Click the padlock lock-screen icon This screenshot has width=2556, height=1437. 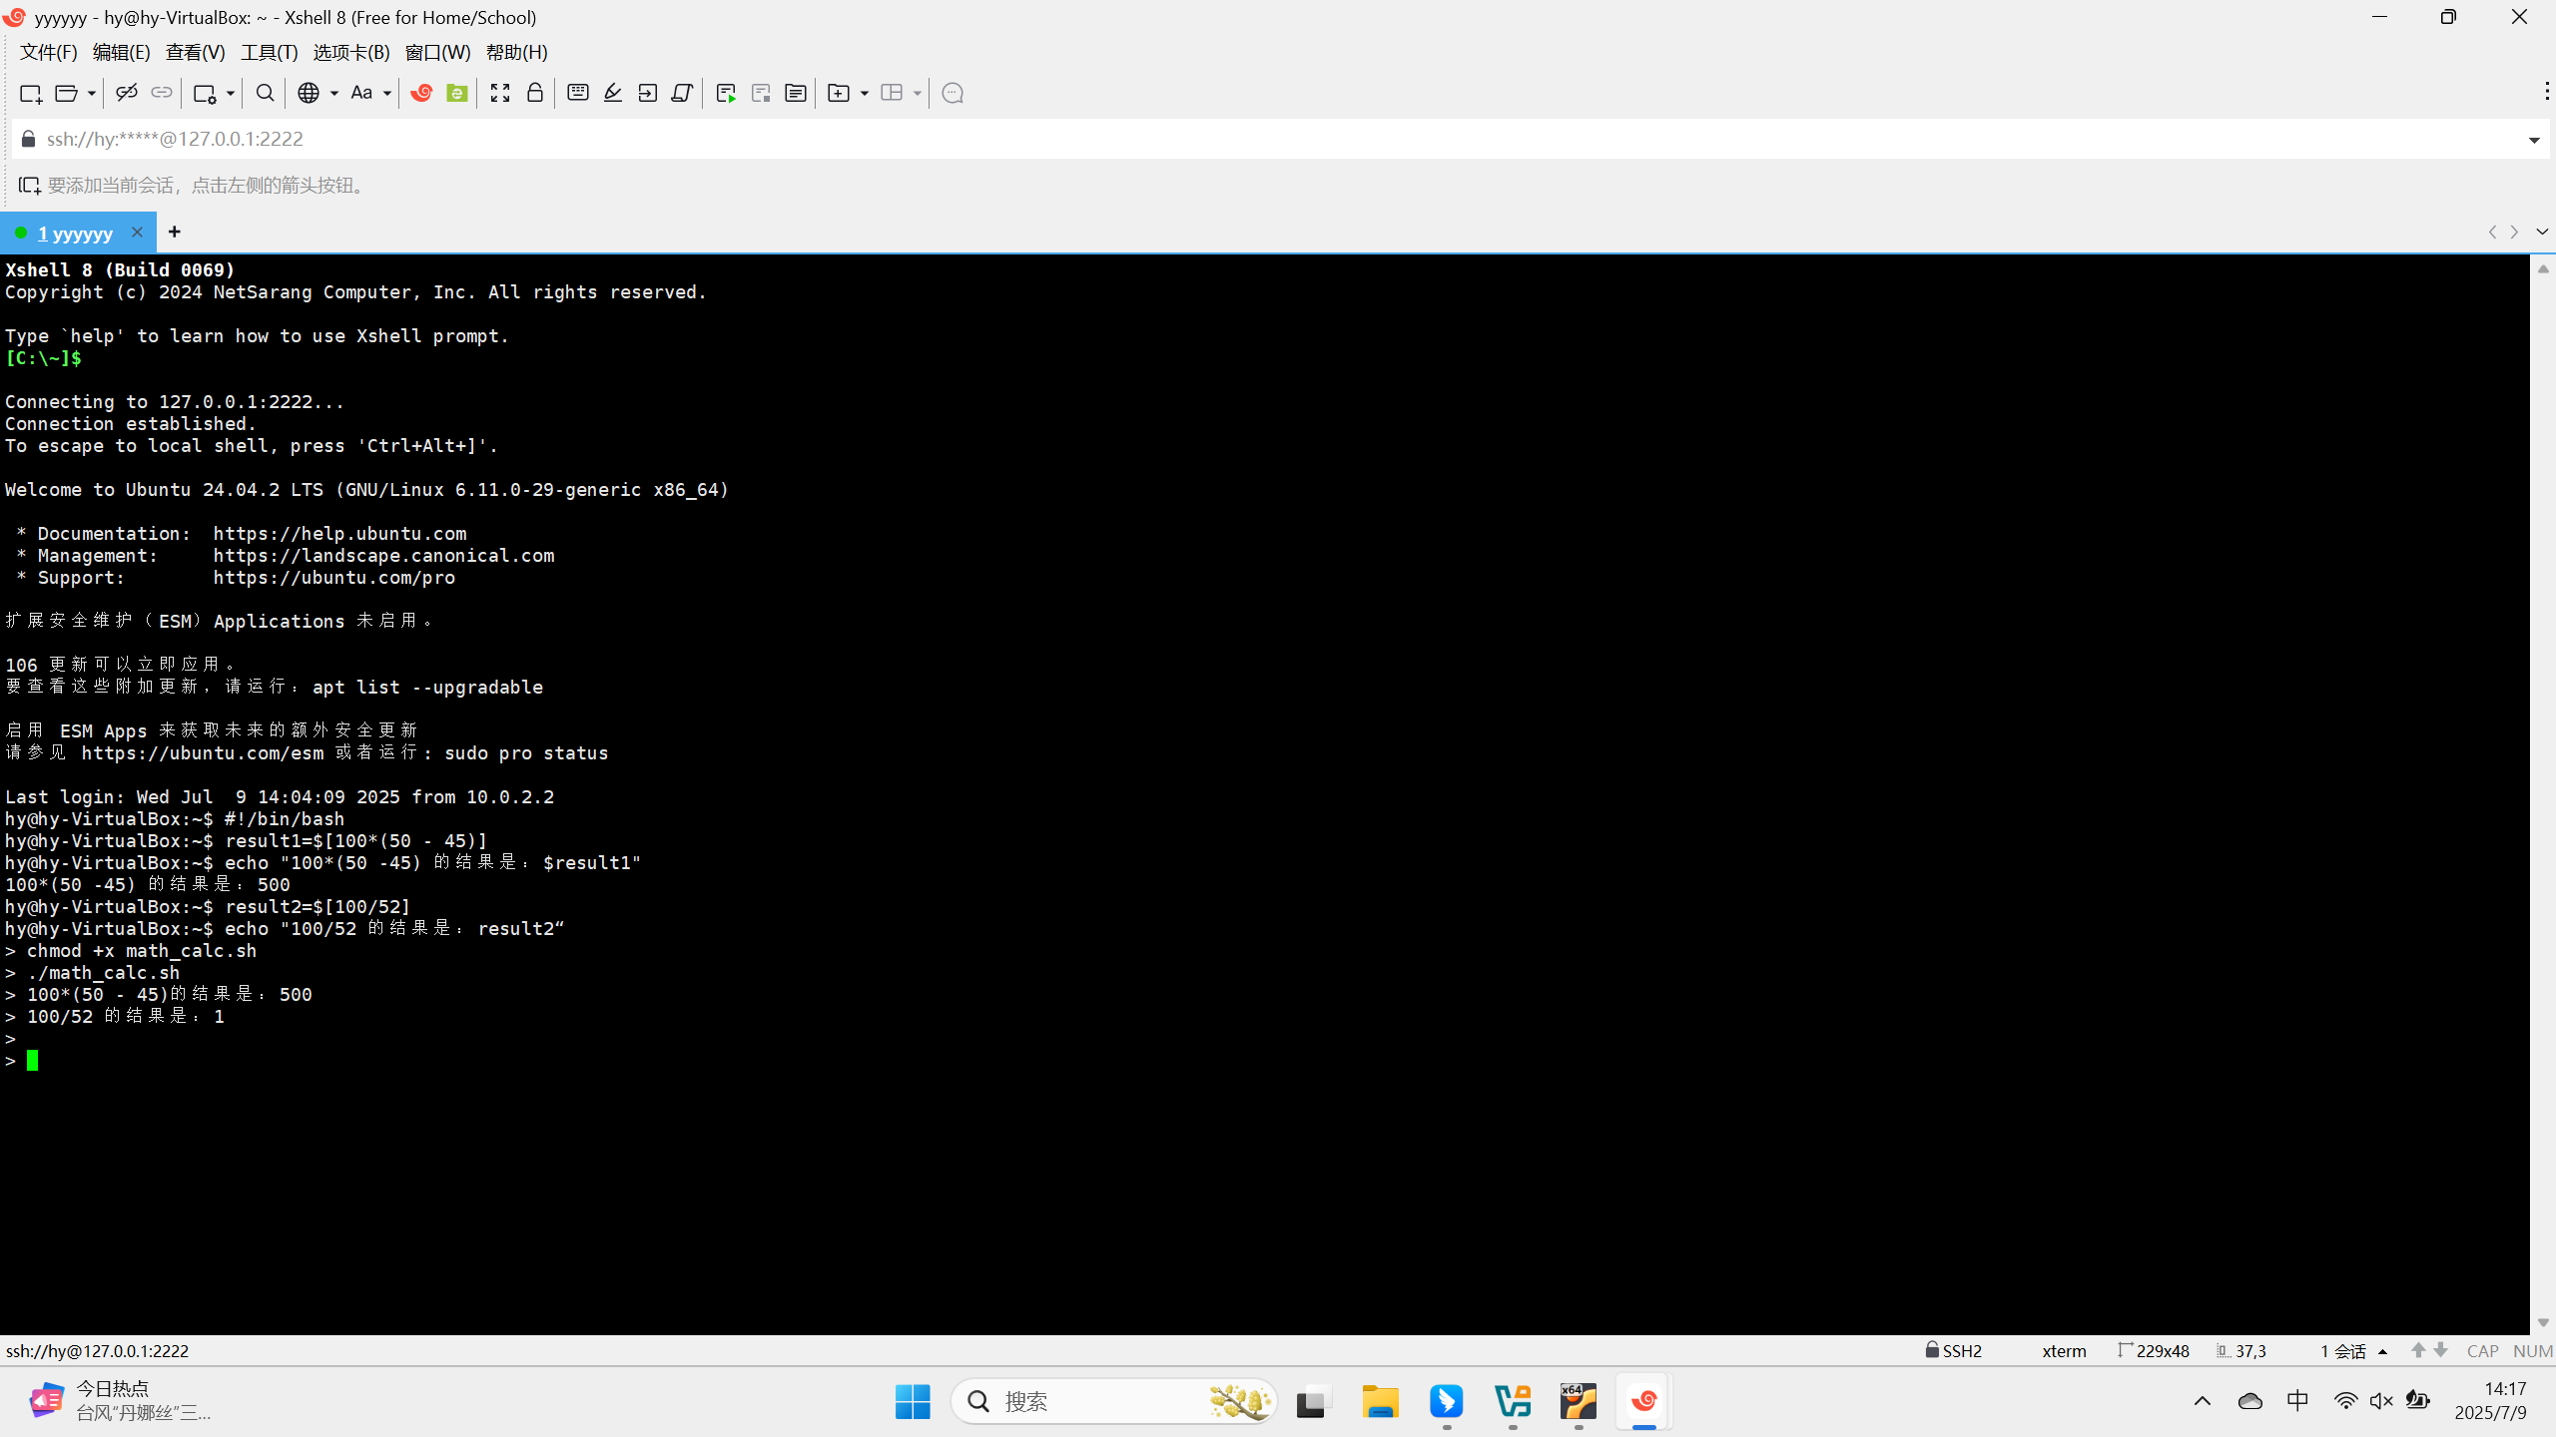coord(535,93)
